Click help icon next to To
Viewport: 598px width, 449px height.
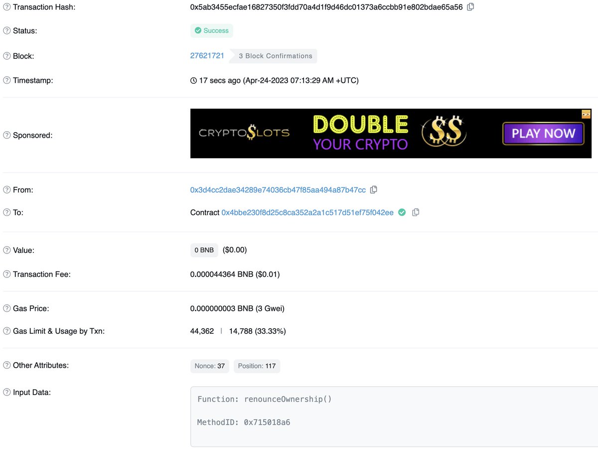point(7,212)
